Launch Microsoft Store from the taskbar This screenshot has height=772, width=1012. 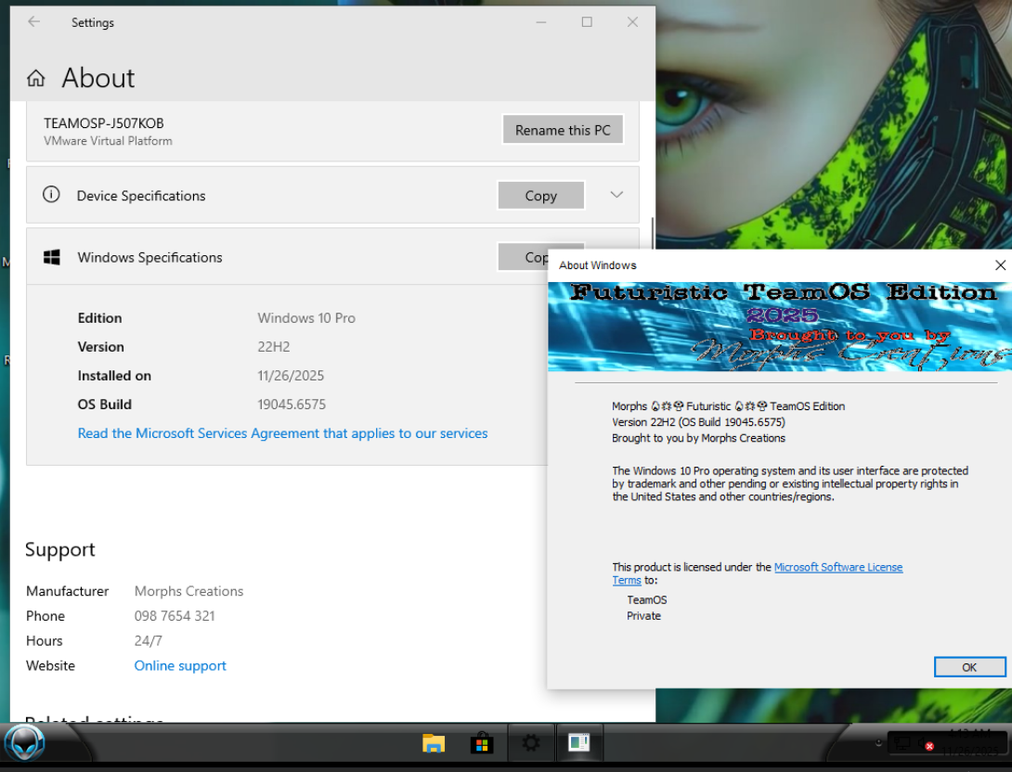click(x=482, y=742)
